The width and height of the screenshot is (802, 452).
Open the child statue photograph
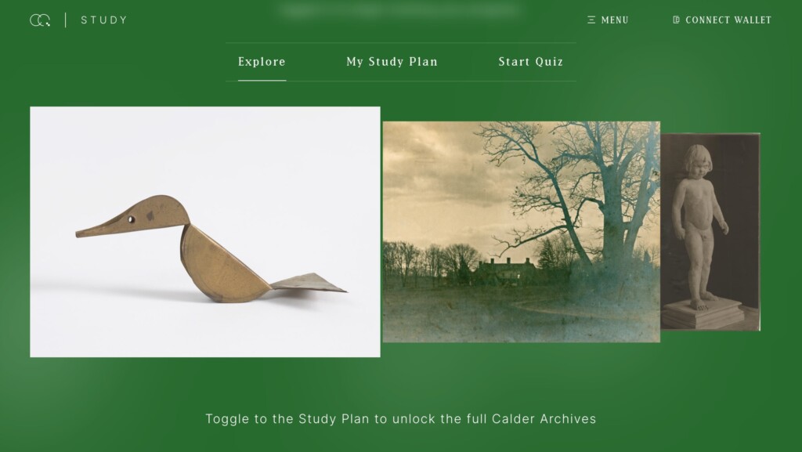pyautogui.click(x=710, y=232)
